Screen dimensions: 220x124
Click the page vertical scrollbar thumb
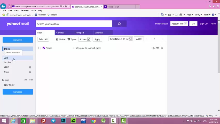(219, 47)
